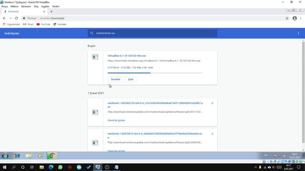
Task: Click the Windows 7 guest tray volume icon
Action: pyautogui.click(x=284, y=156)
